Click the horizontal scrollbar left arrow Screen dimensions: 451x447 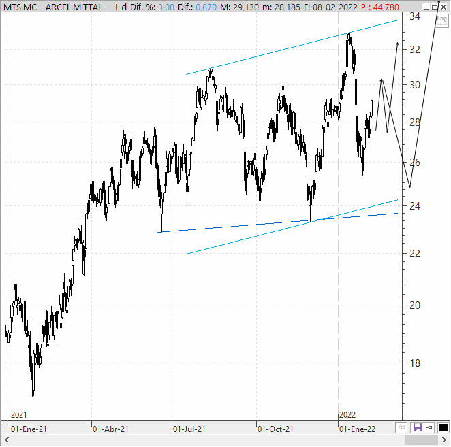tap(7, 440)
